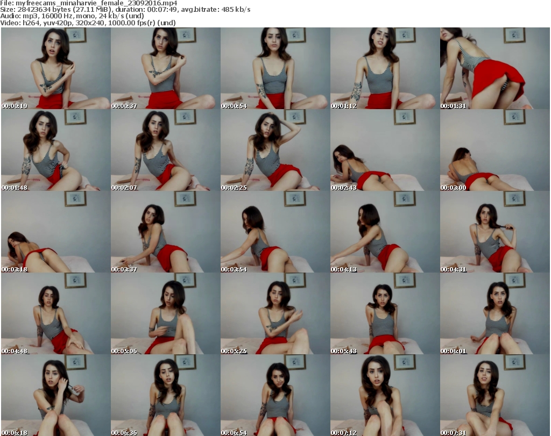Open the 00:06:54 frame
Image resolution: width=551 pixels, height=436 pixels.
[x=275, y=395]
